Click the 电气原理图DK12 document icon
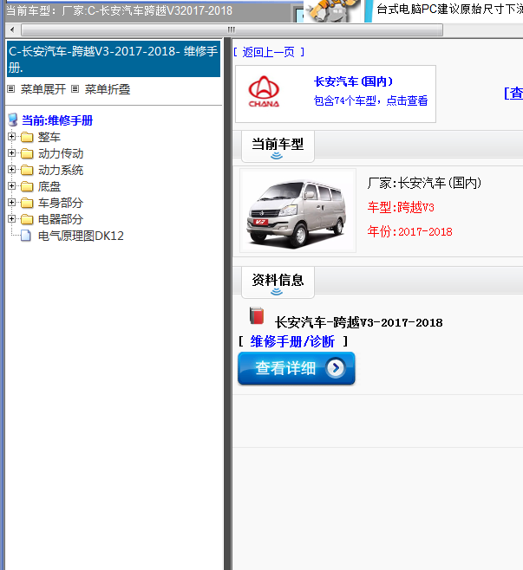Viewport: 523px width, 570px height. (x=26, y=236)
